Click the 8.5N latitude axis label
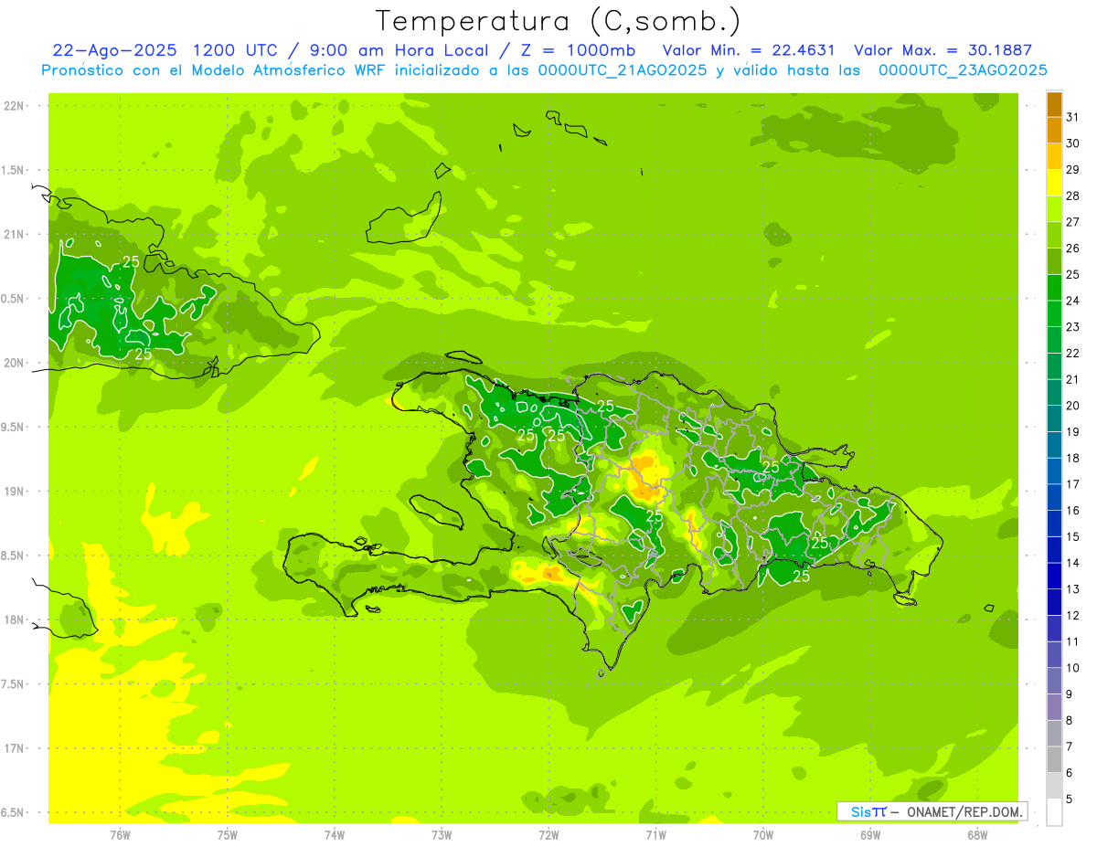 coord(14,556)
